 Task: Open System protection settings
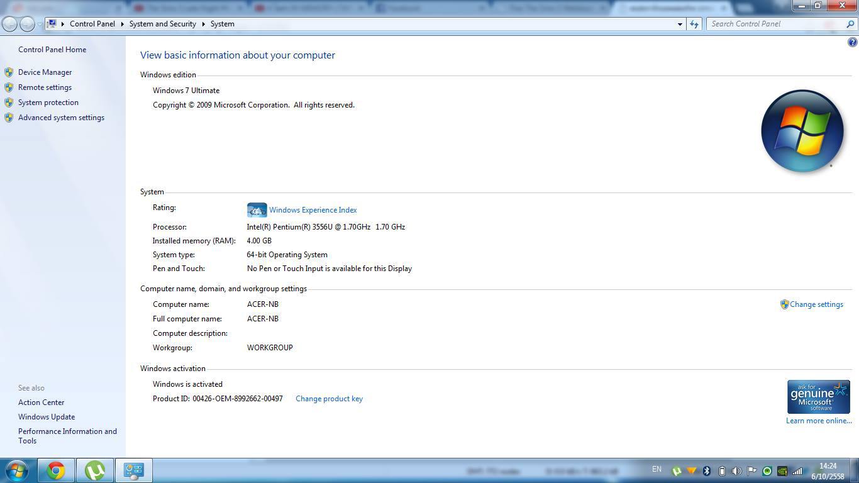coord(48,103)
